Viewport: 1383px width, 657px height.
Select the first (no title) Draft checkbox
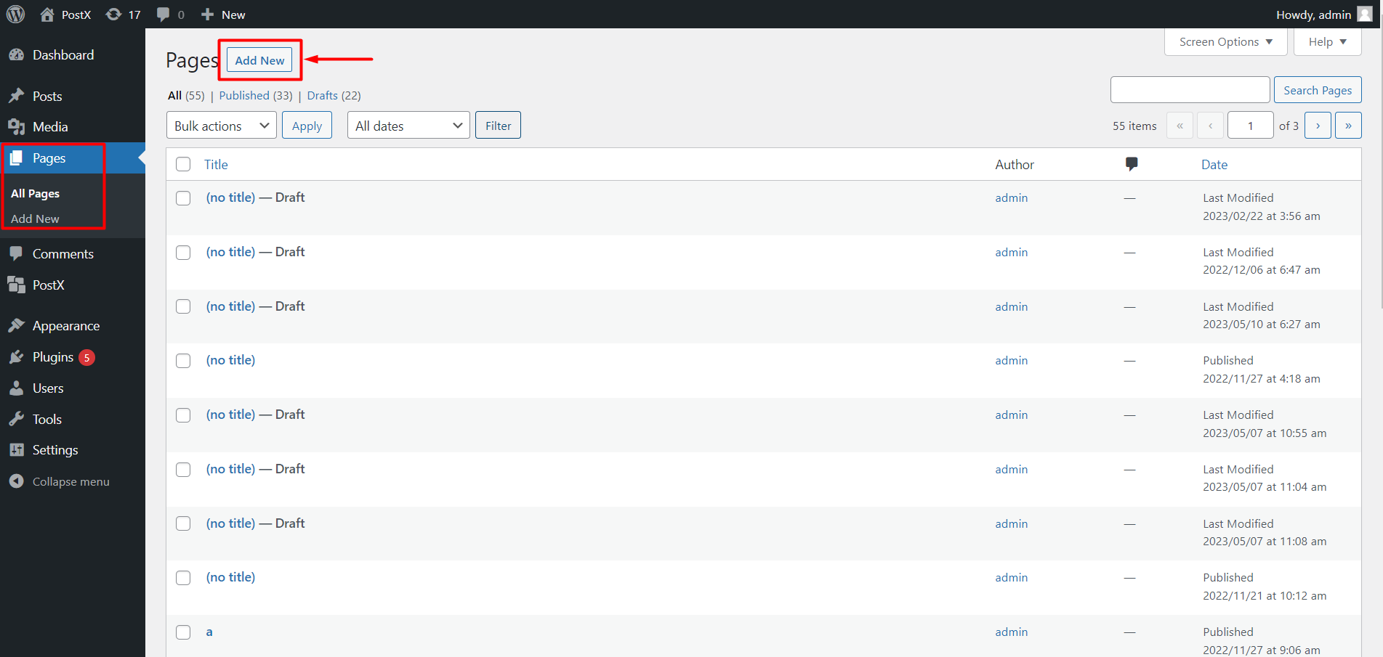point(183,198)
